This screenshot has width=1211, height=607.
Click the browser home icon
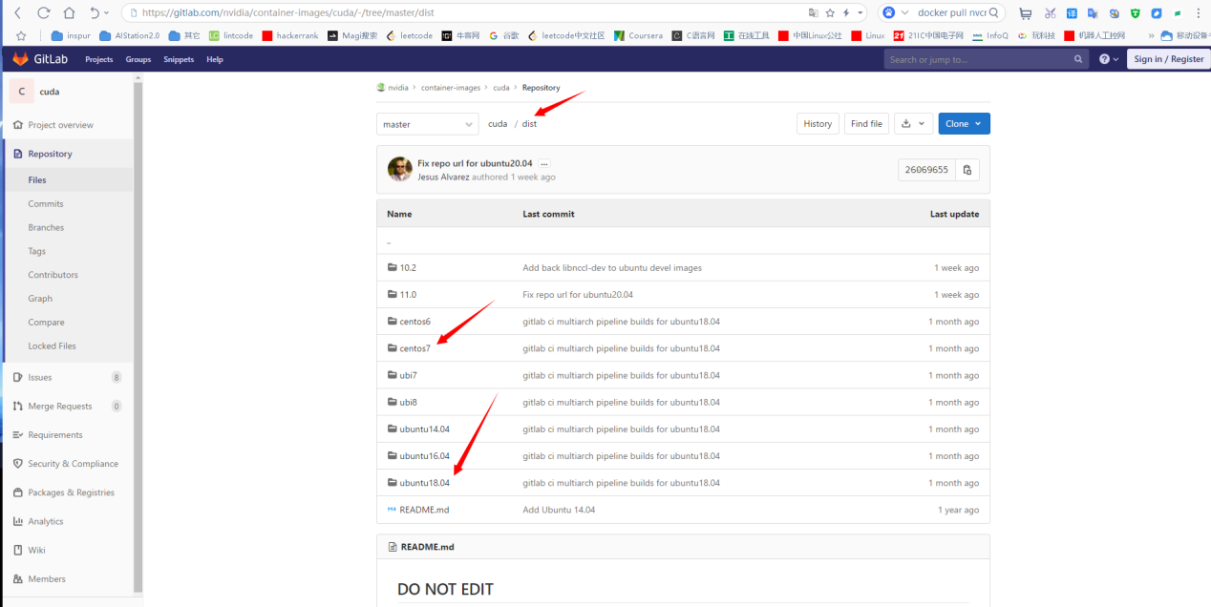(x=69, y=13)
